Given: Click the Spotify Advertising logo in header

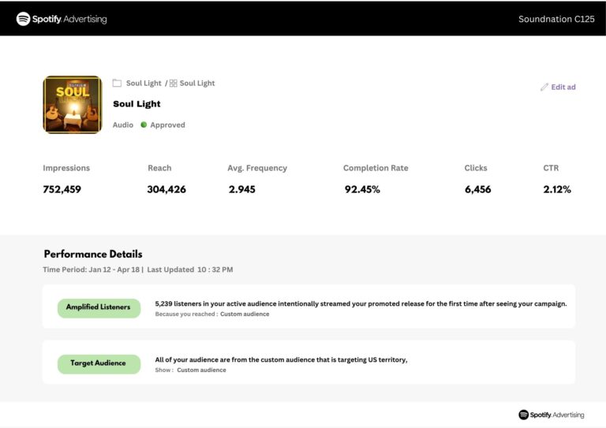Looking at the screenshot, I should 62,19.
